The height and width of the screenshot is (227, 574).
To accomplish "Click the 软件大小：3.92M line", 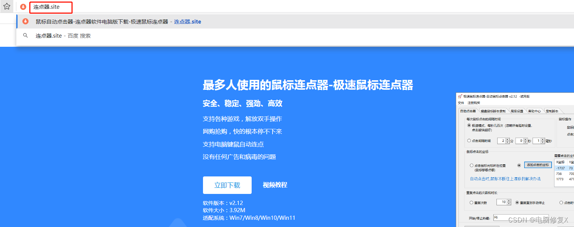I will [x=224, y=210].
